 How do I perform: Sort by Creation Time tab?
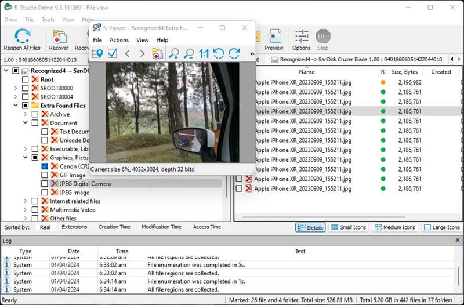(x=114, y=227)
